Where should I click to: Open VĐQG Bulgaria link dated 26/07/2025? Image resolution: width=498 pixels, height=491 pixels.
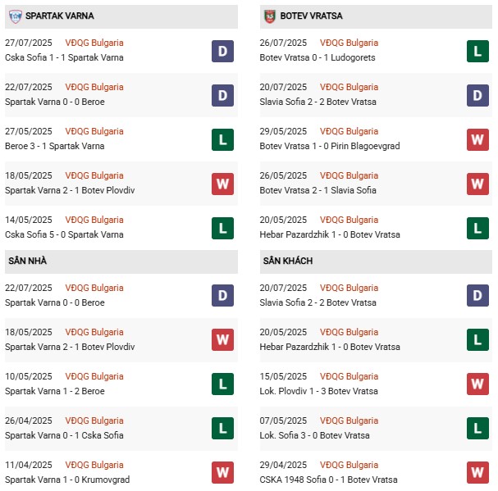pos(351,43)
